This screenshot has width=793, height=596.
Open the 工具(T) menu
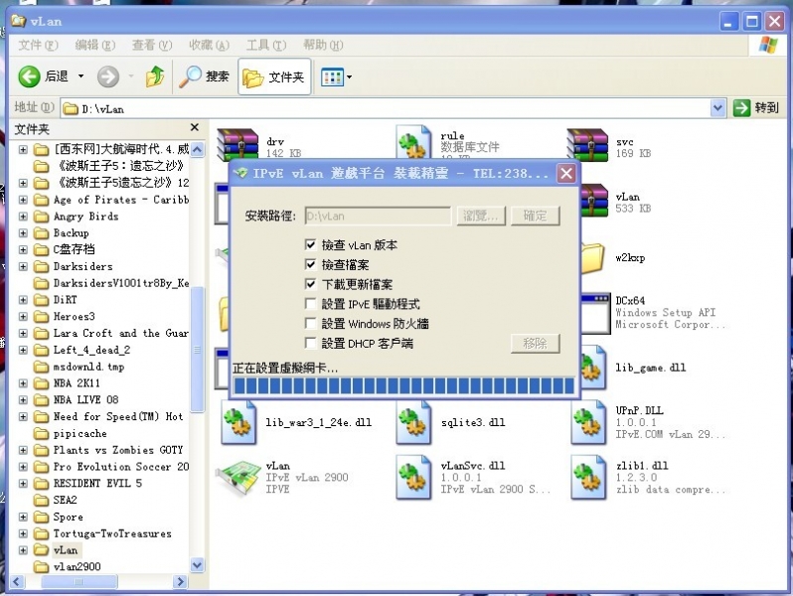point(266,45)
